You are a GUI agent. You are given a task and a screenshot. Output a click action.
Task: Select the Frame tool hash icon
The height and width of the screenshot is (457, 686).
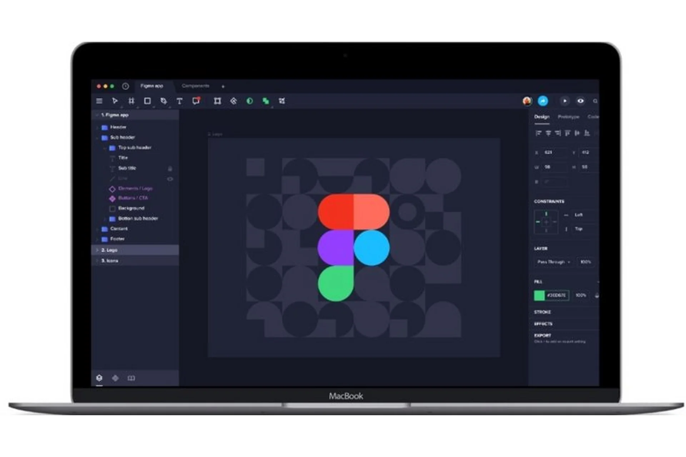click(131, 101)
